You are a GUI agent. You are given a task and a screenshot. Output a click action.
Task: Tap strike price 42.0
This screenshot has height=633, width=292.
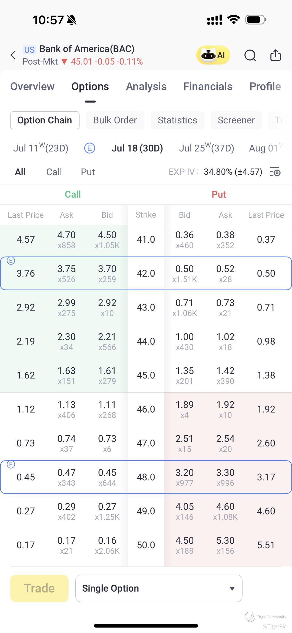[146, 273]
